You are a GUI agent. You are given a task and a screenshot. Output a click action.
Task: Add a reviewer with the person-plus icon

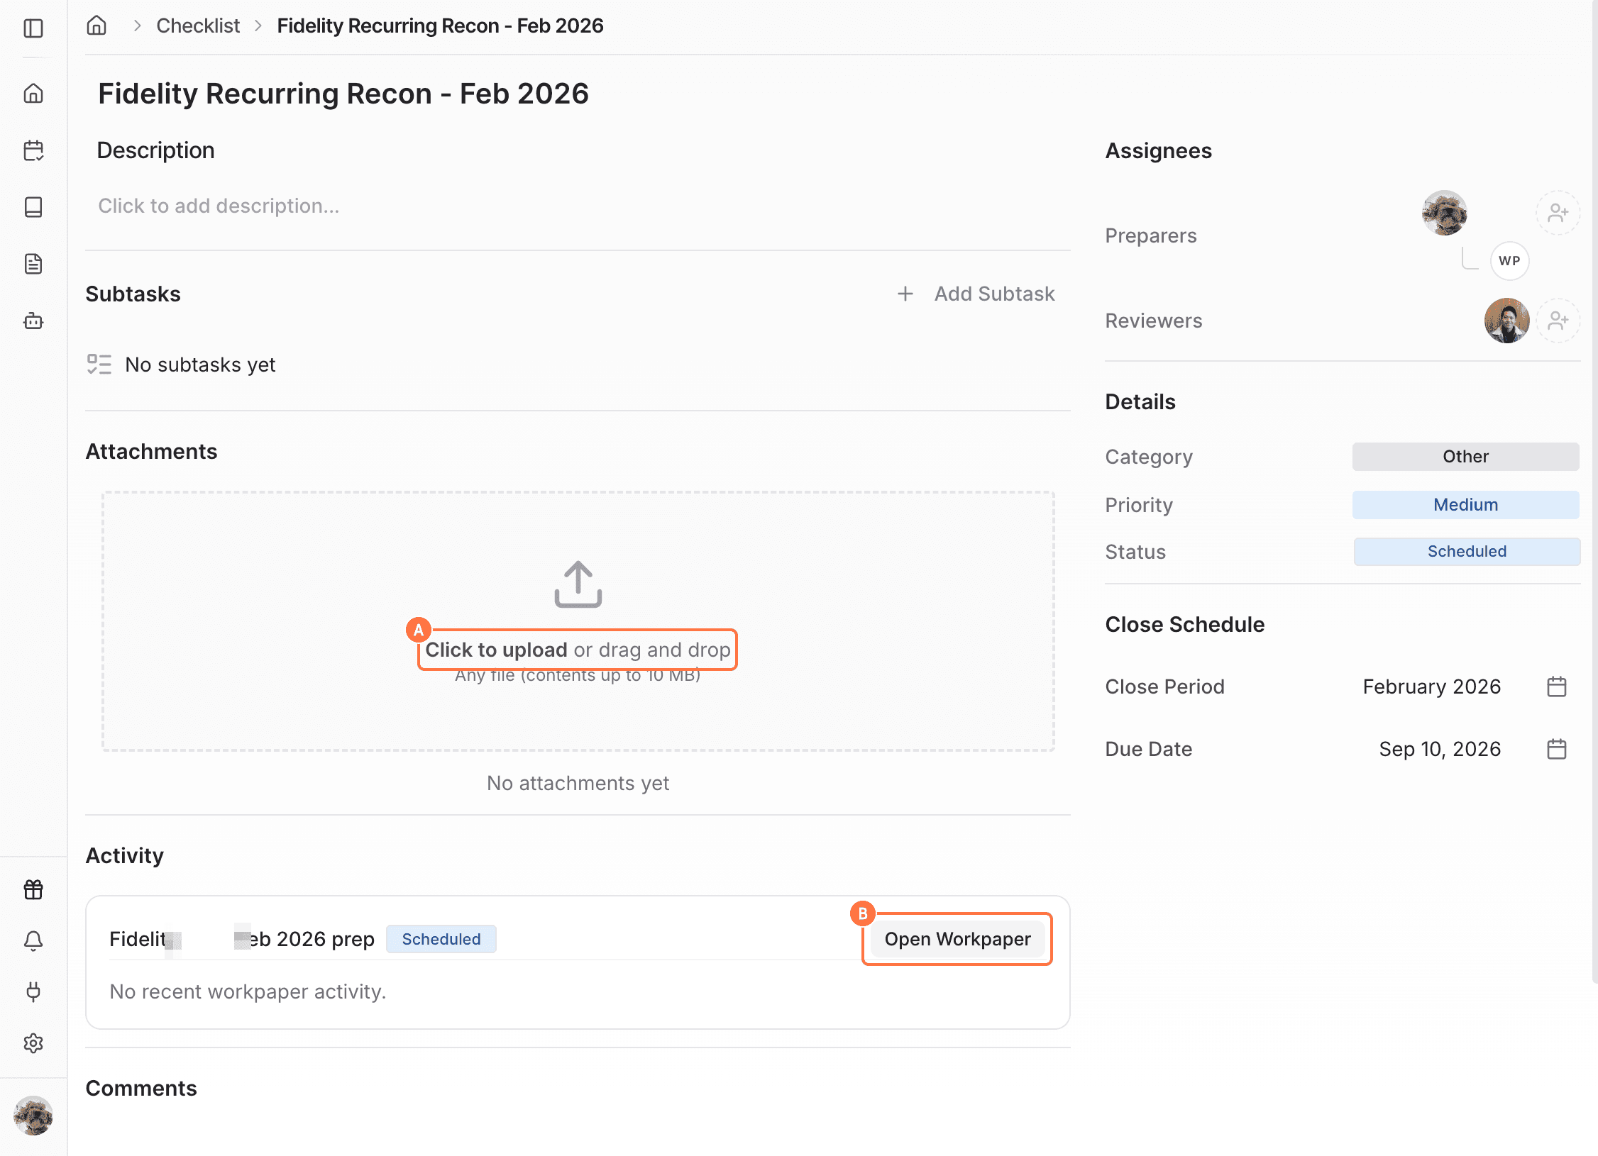coord(1558,321)
